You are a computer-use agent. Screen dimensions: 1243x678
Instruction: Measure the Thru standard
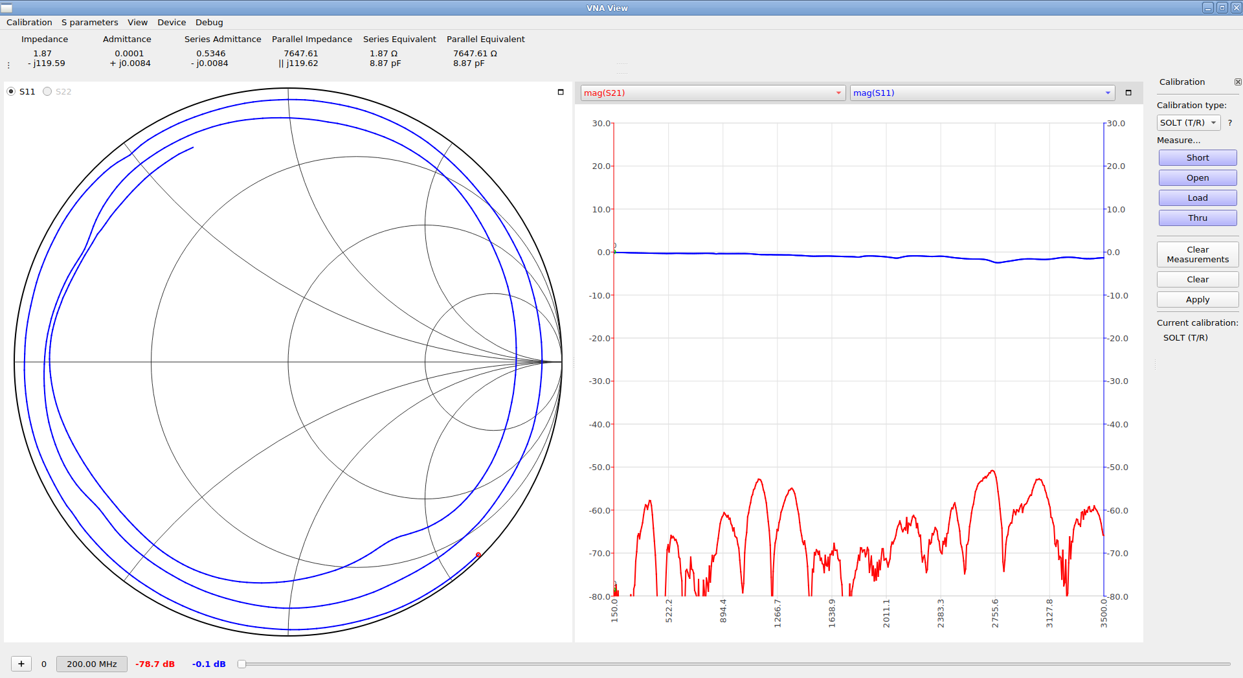(x=1197, y=218)
